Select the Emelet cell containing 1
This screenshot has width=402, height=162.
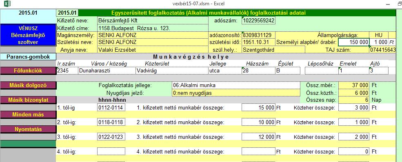tap(353, 70)
